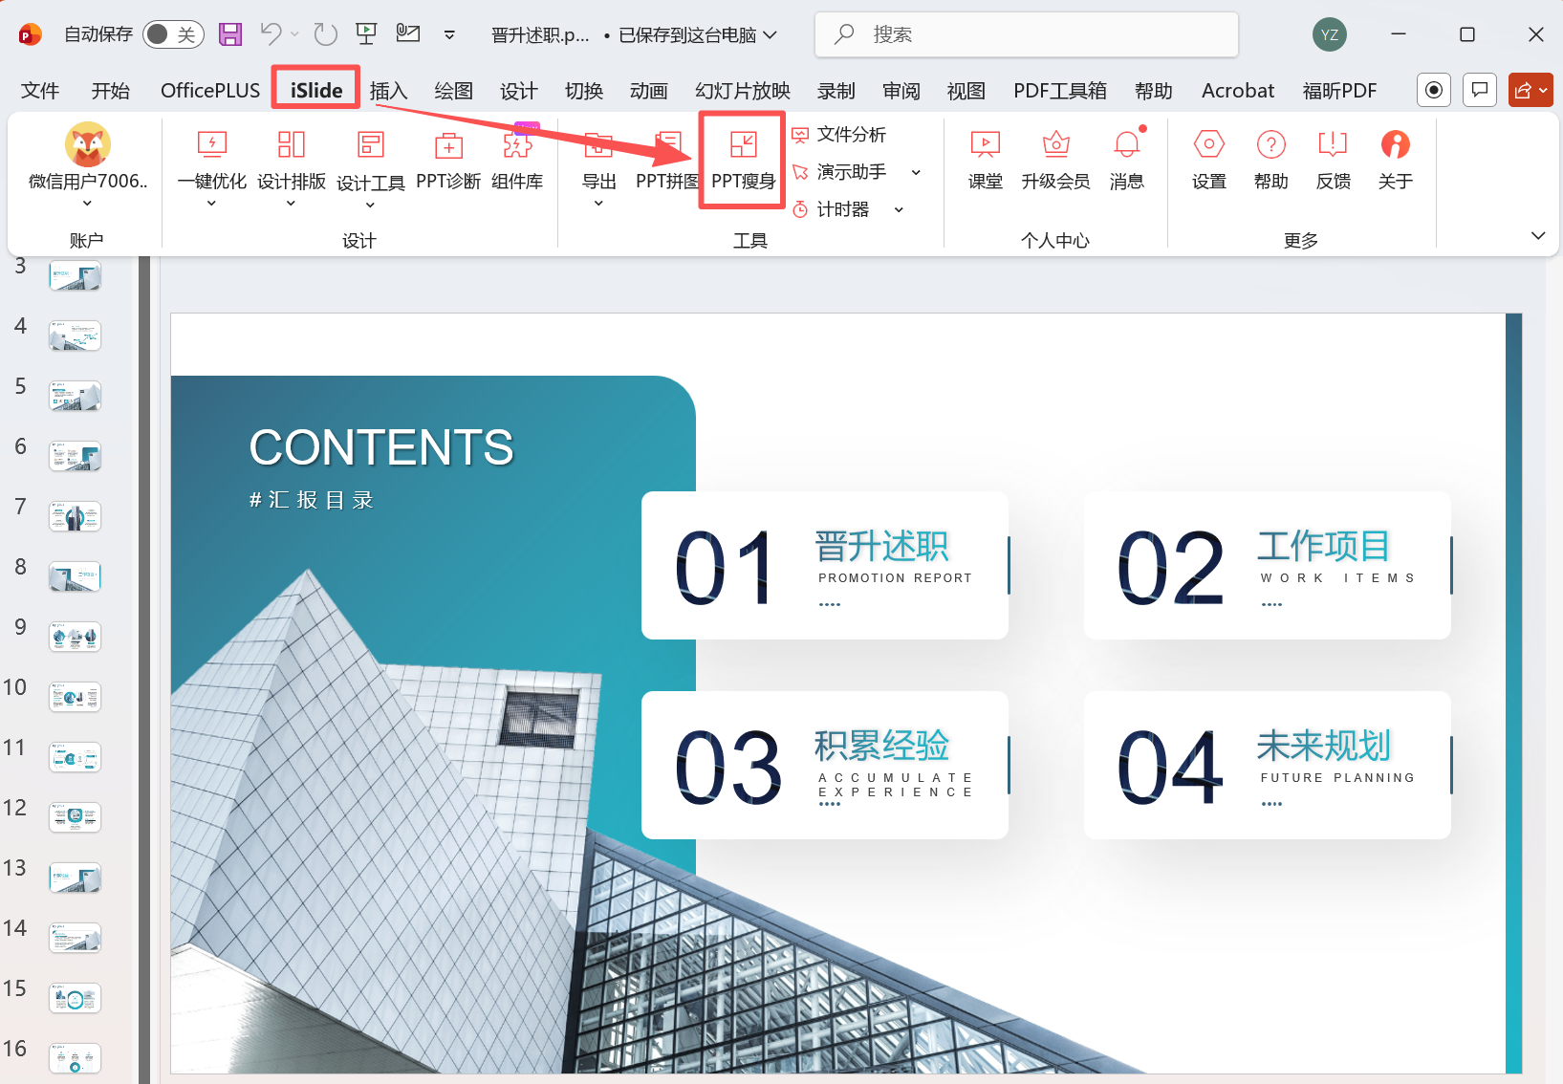Select slide 9 thumbnail in the panel
The image size is (1563, 1084).
tap(75, 637)
